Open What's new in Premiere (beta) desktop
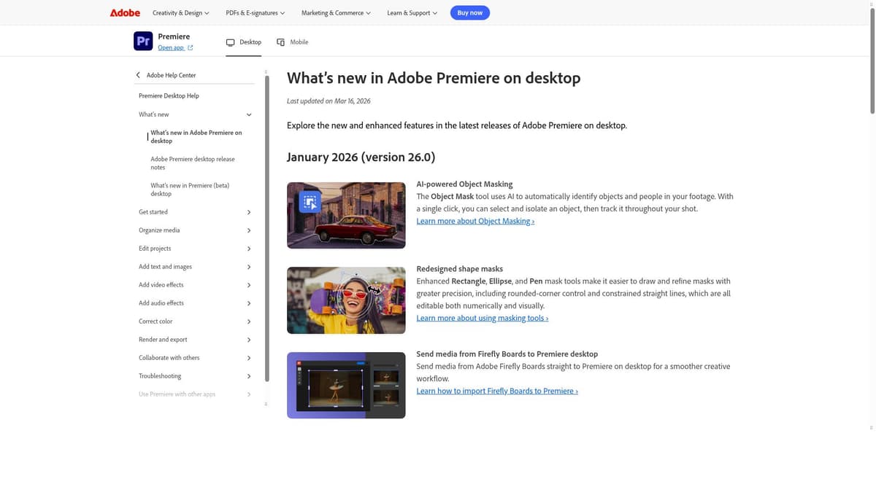Image resolution: width=876 pixels, height=492 pixels. click(190, 189)
